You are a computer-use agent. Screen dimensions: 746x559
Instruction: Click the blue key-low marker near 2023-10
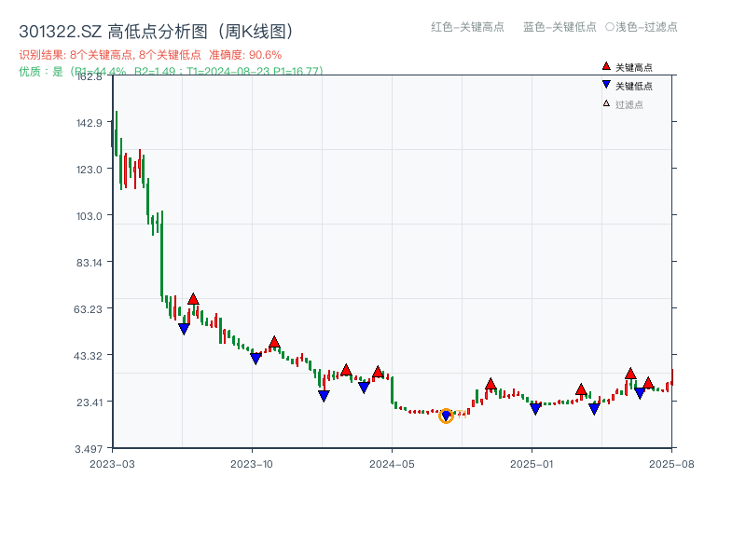254,357
